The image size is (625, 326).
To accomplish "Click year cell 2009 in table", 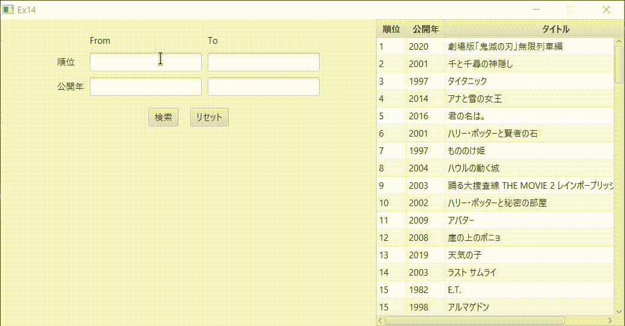I will point(425,220).
